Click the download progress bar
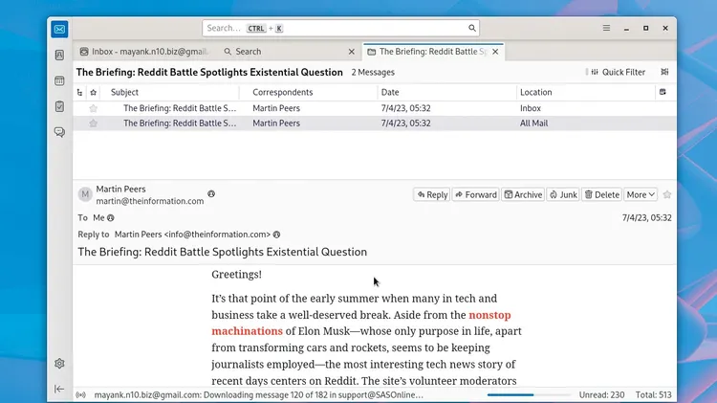717x403 pixels. (529, 394)
